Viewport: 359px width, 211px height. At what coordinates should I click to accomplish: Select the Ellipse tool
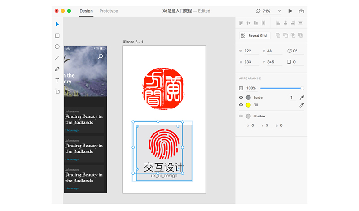tap(57, 47)
